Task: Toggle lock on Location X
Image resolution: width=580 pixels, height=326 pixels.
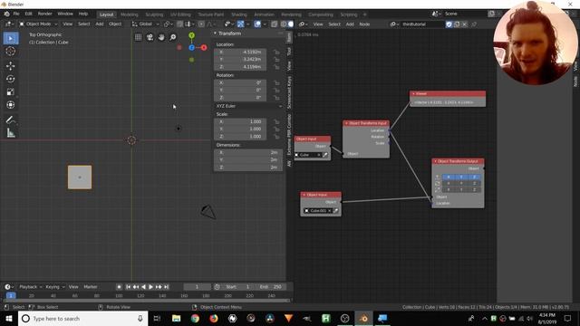Action: tap(276, 53)
